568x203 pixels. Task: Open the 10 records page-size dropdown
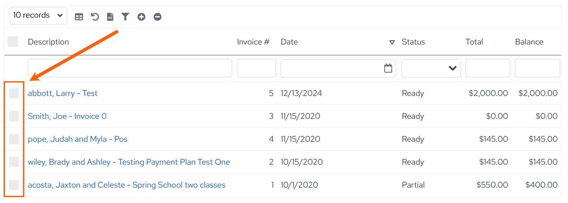coord(38,15)
